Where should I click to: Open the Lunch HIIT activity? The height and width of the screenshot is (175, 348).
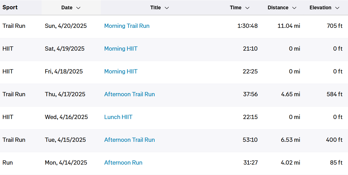point(118,117)
